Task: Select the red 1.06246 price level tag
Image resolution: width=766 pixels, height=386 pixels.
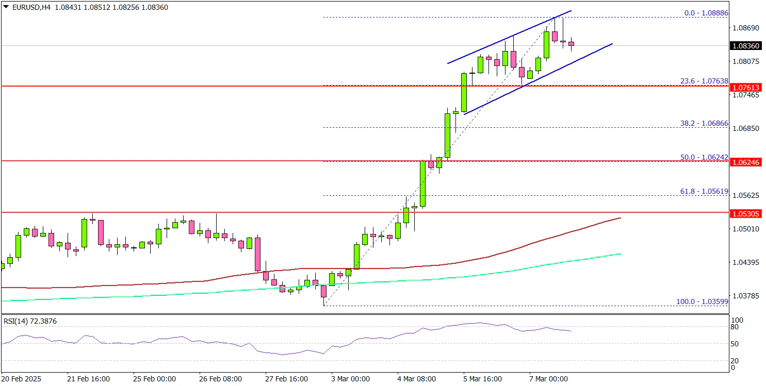Action: click(745, 162)
